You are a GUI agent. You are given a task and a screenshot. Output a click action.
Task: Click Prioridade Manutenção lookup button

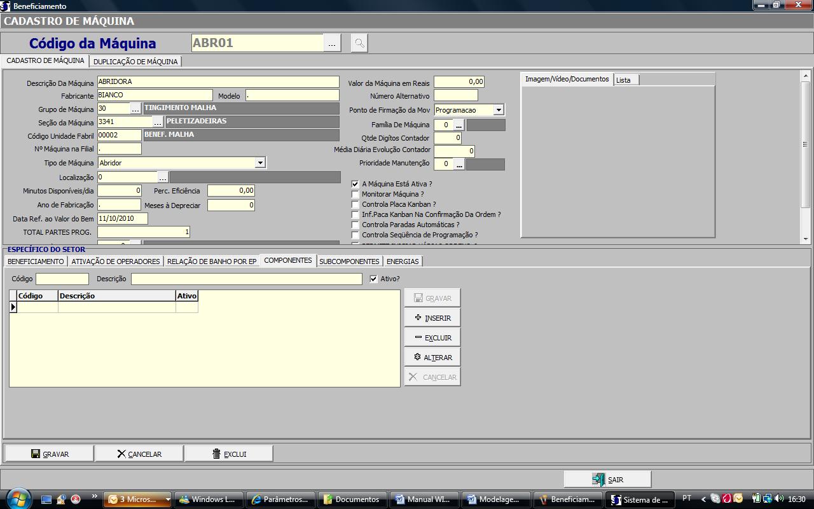point(459,164)
